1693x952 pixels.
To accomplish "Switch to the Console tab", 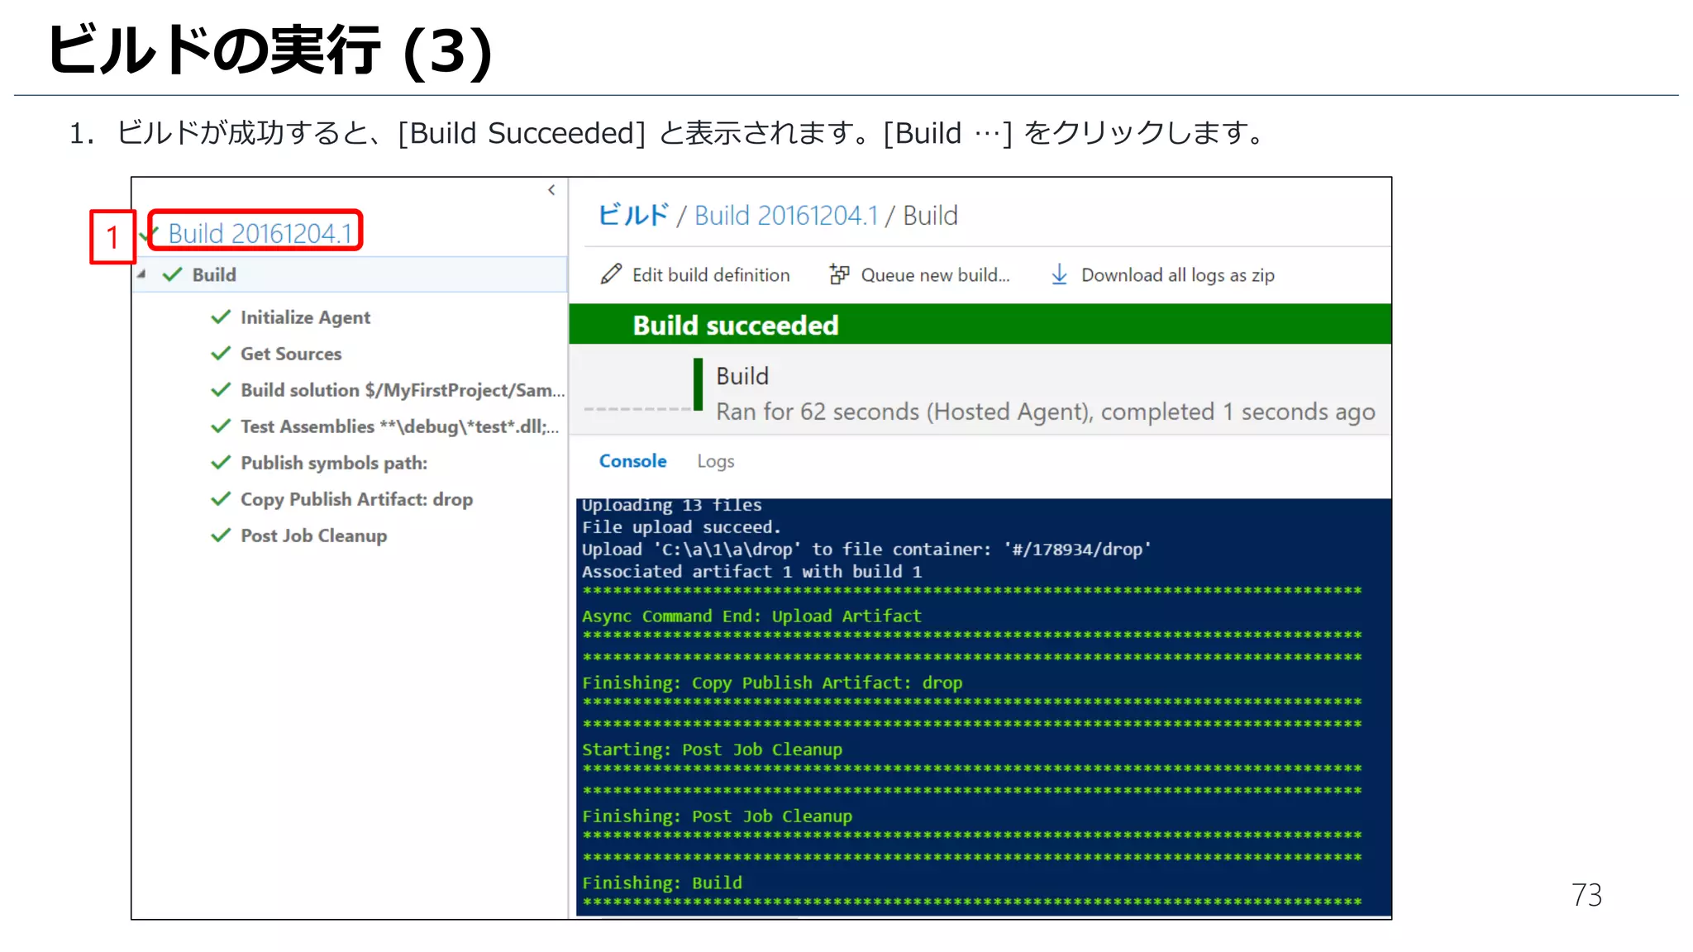I will point(632,461).
